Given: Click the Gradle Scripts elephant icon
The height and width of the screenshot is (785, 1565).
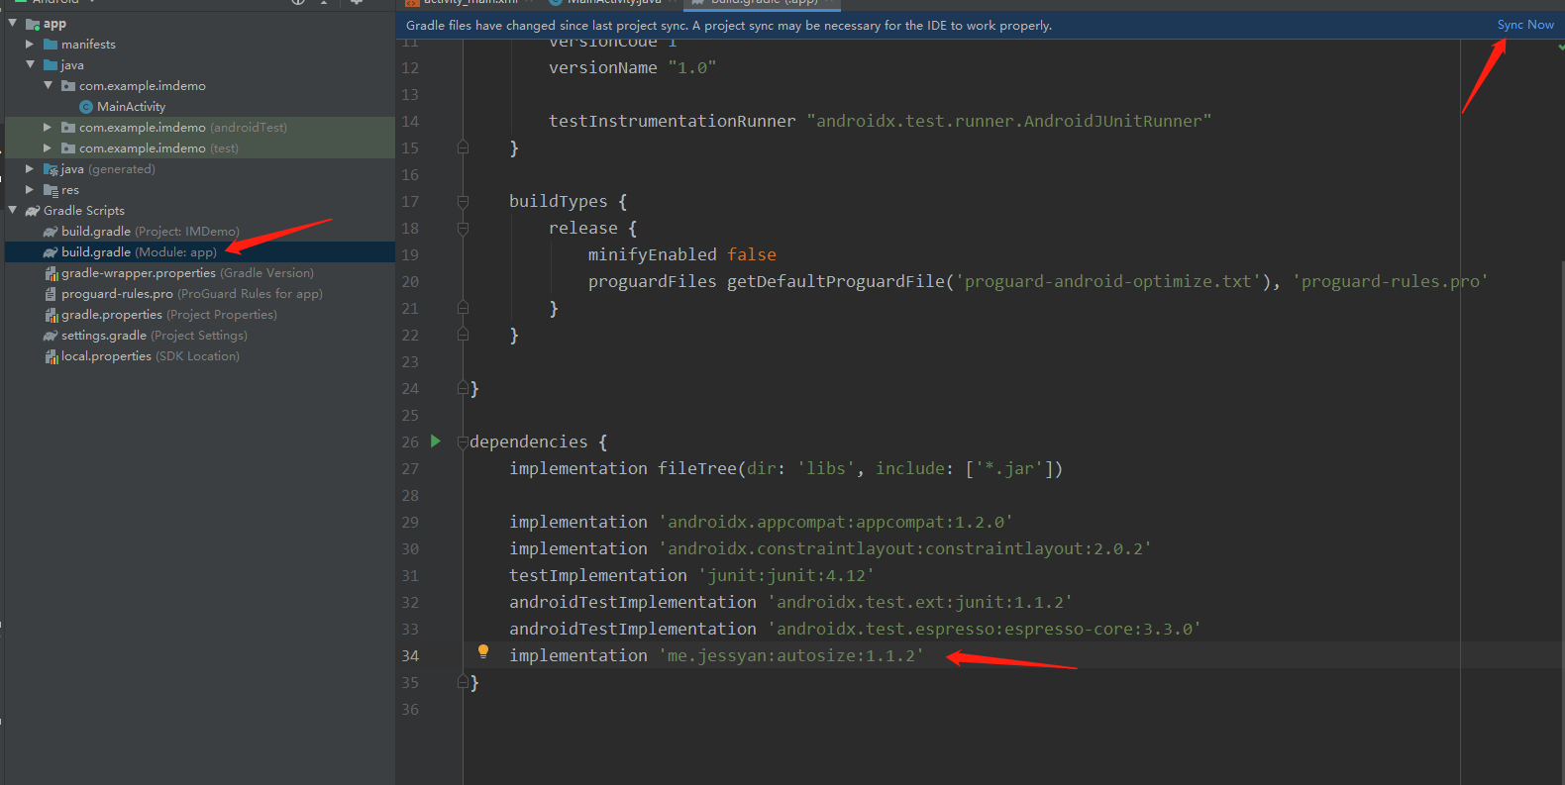Looking at the screenshot, I should coord(33,211).
